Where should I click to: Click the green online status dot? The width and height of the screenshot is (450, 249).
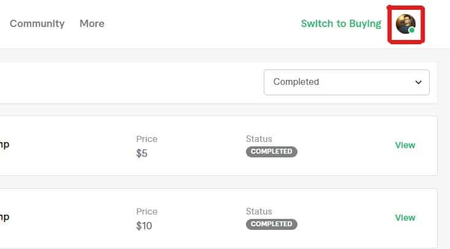411,30
